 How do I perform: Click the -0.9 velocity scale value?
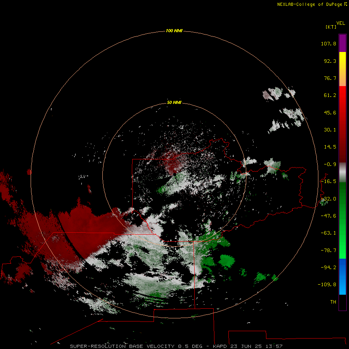pos(330,164)
